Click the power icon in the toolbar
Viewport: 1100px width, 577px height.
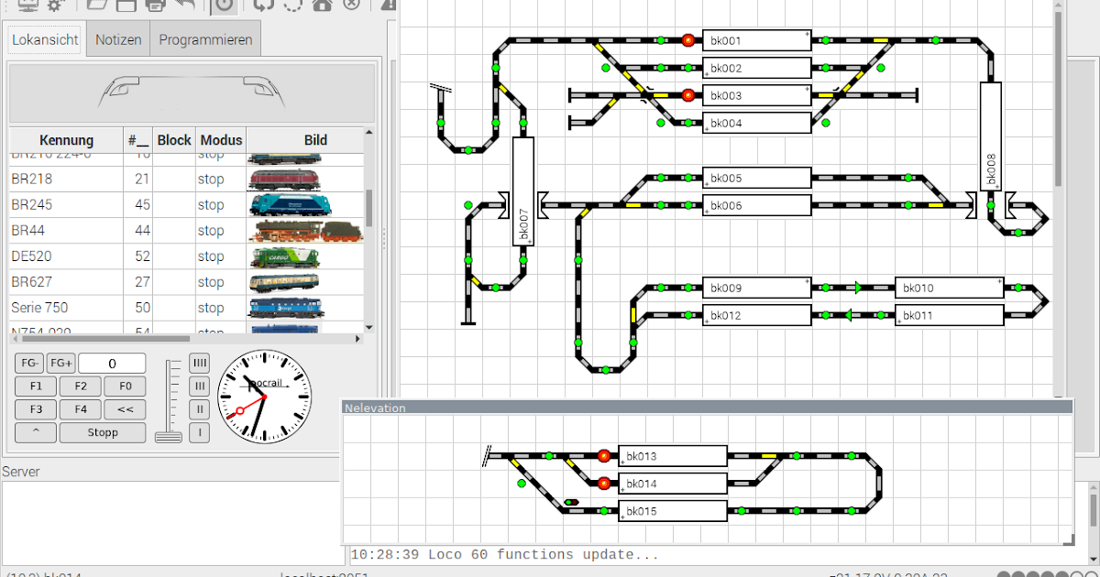point(225,6)
